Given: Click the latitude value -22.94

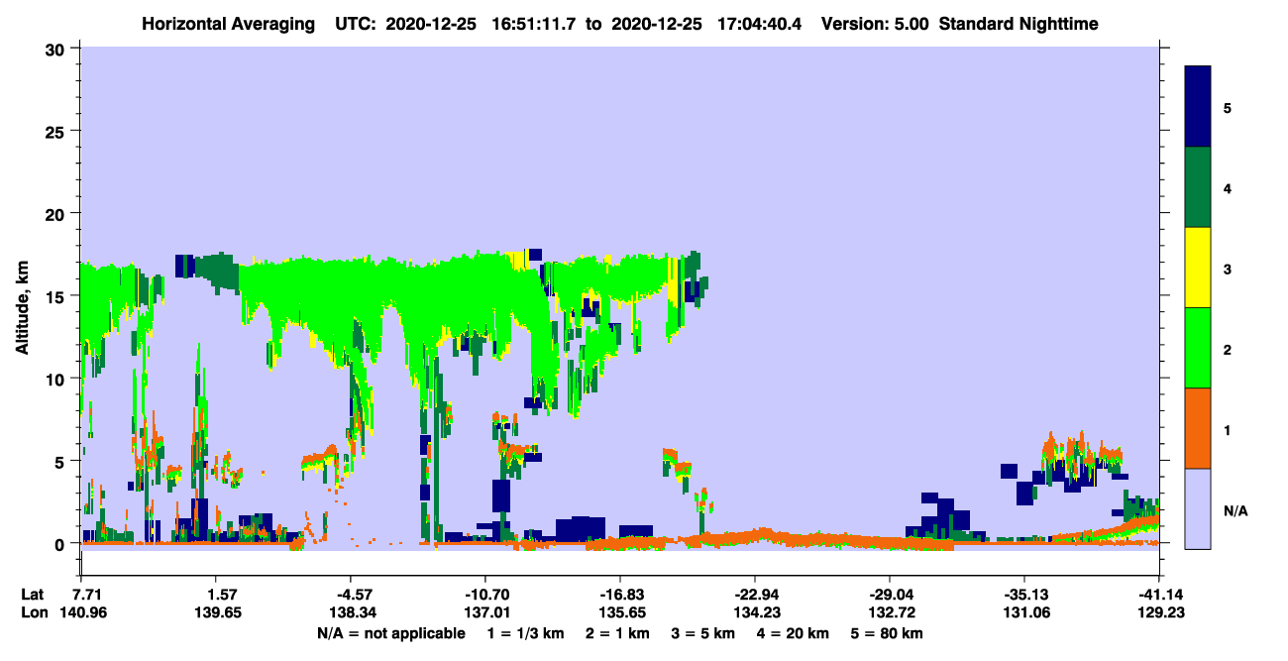Looking at the screenshot, I should click(755, 594).
